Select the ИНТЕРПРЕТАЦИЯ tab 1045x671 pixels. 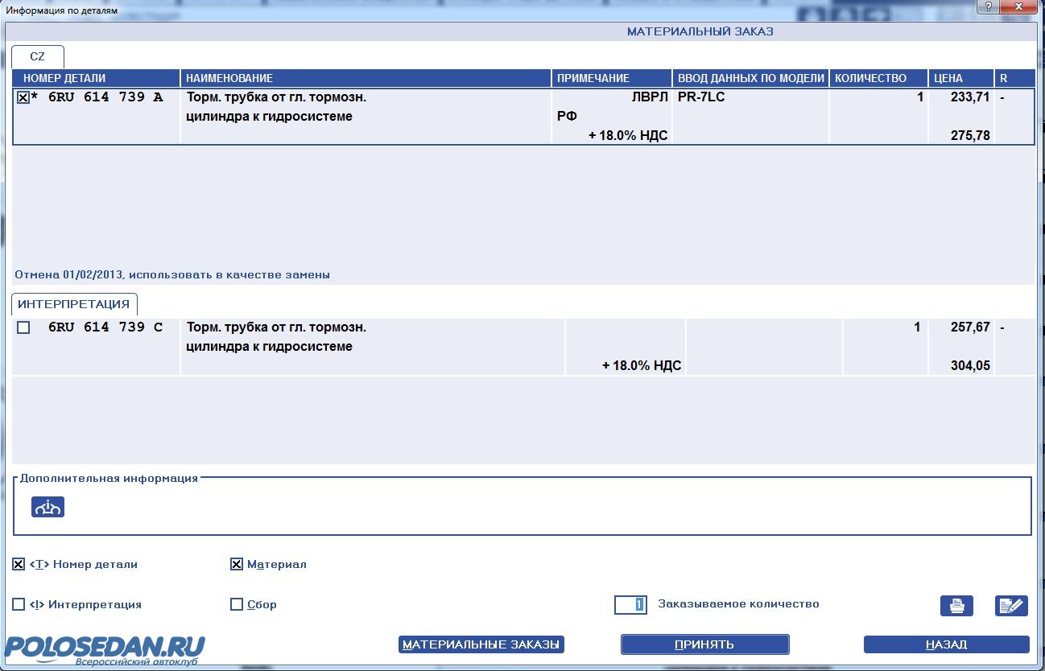pos(74,304)
